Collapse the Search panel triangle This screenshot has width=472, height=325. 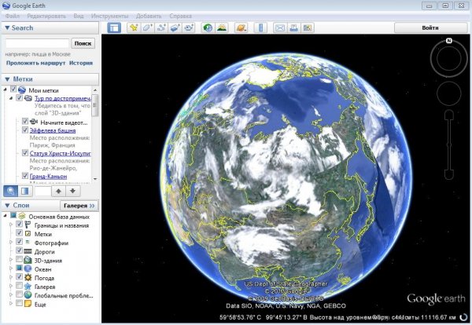7,28
